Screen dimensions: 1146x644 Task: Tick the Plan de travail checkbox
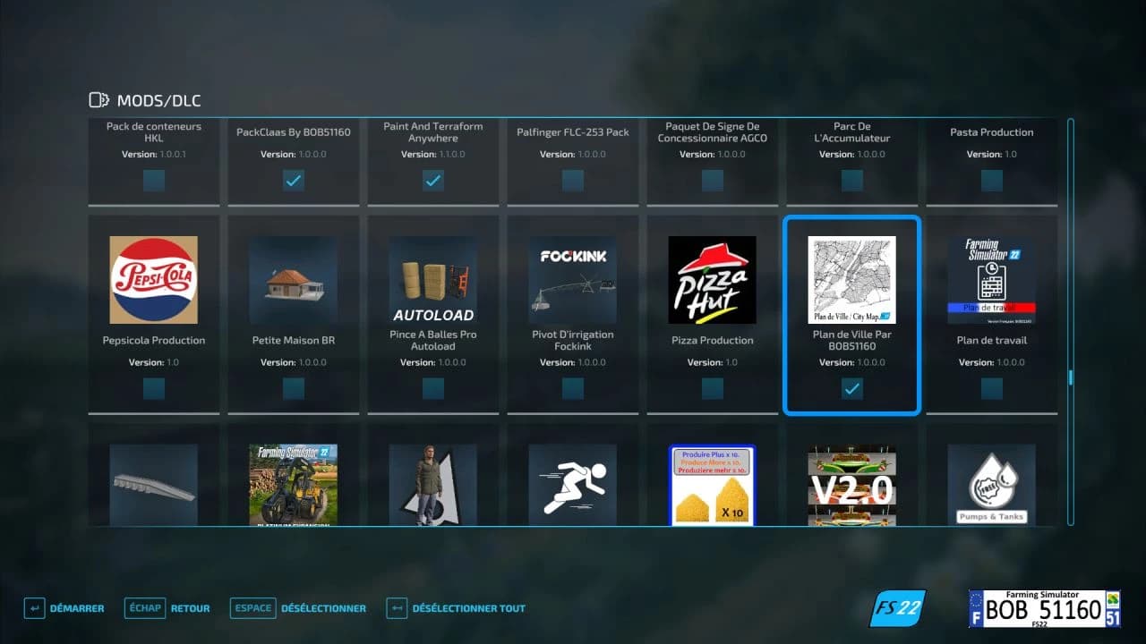(992, 388)
